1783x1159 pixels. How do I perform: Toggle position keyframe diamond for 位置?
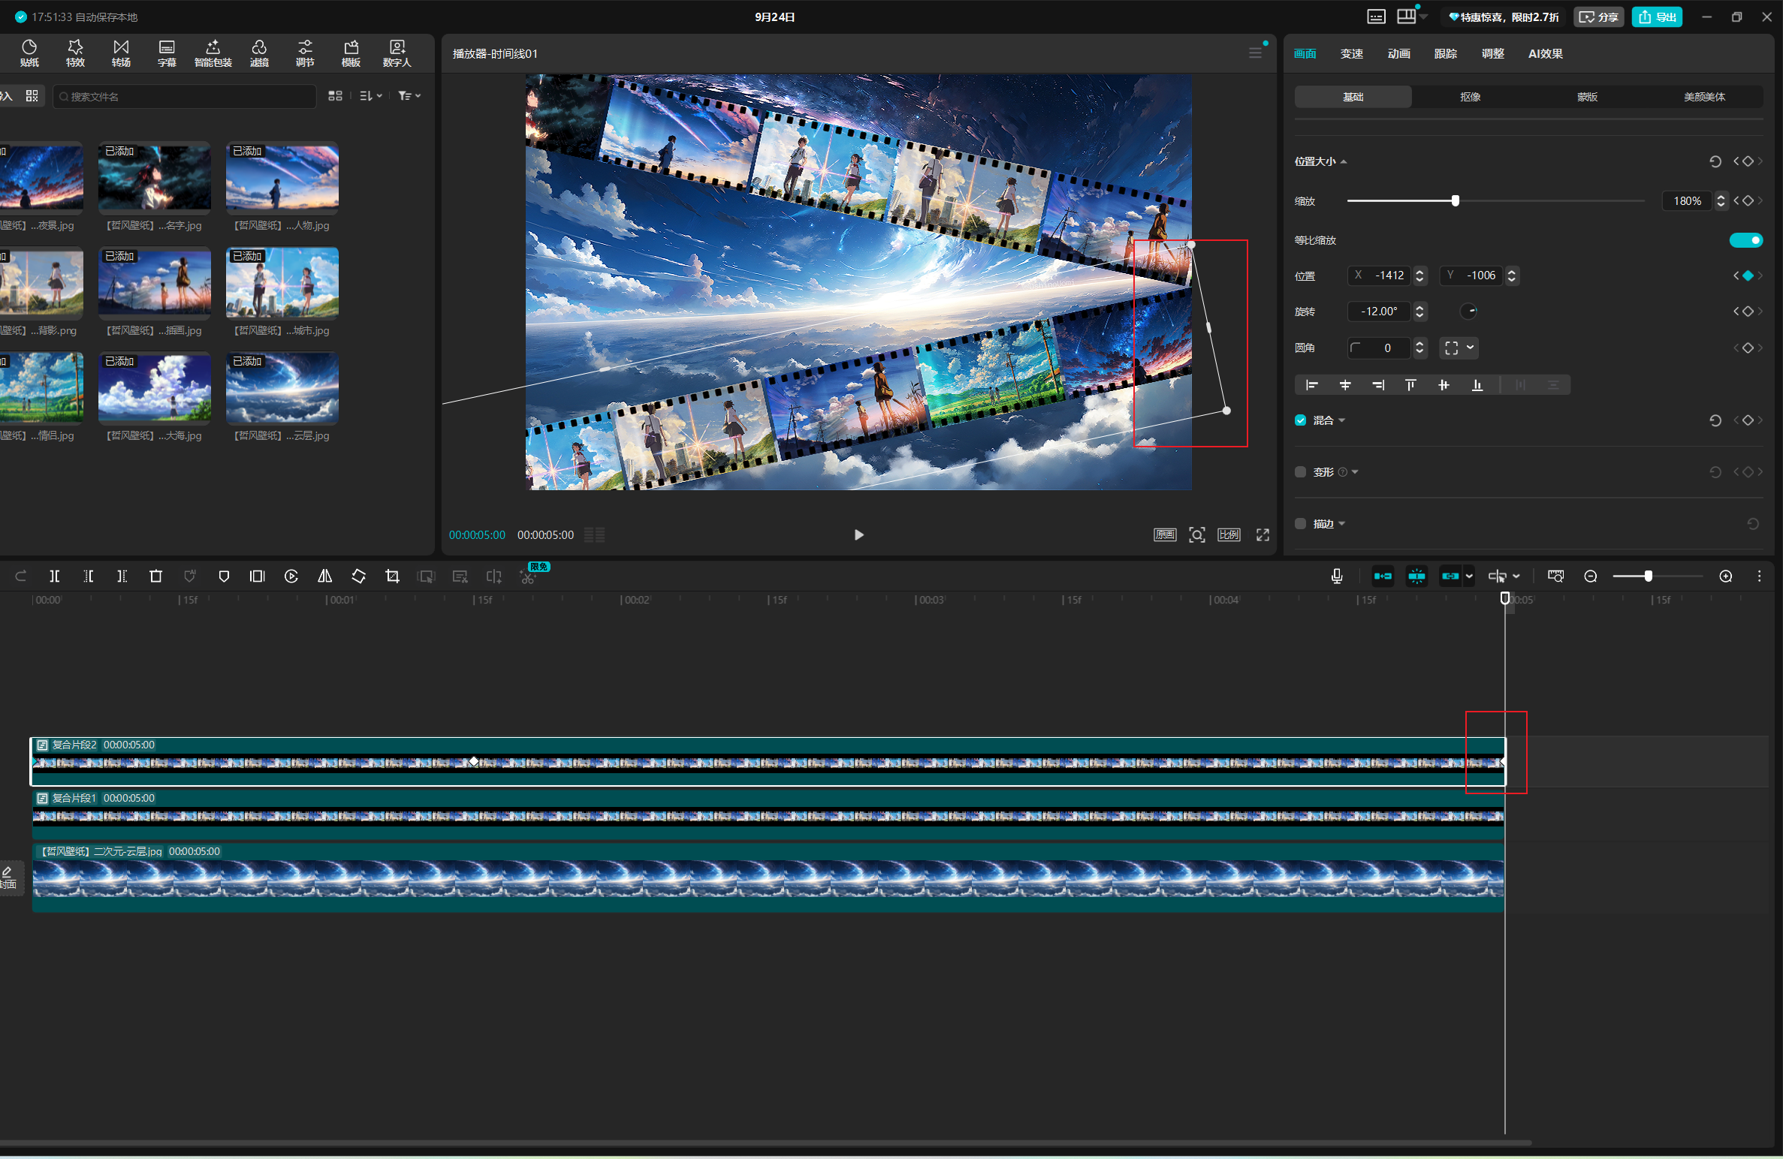pyautogui.click(x=1748, y=275)
